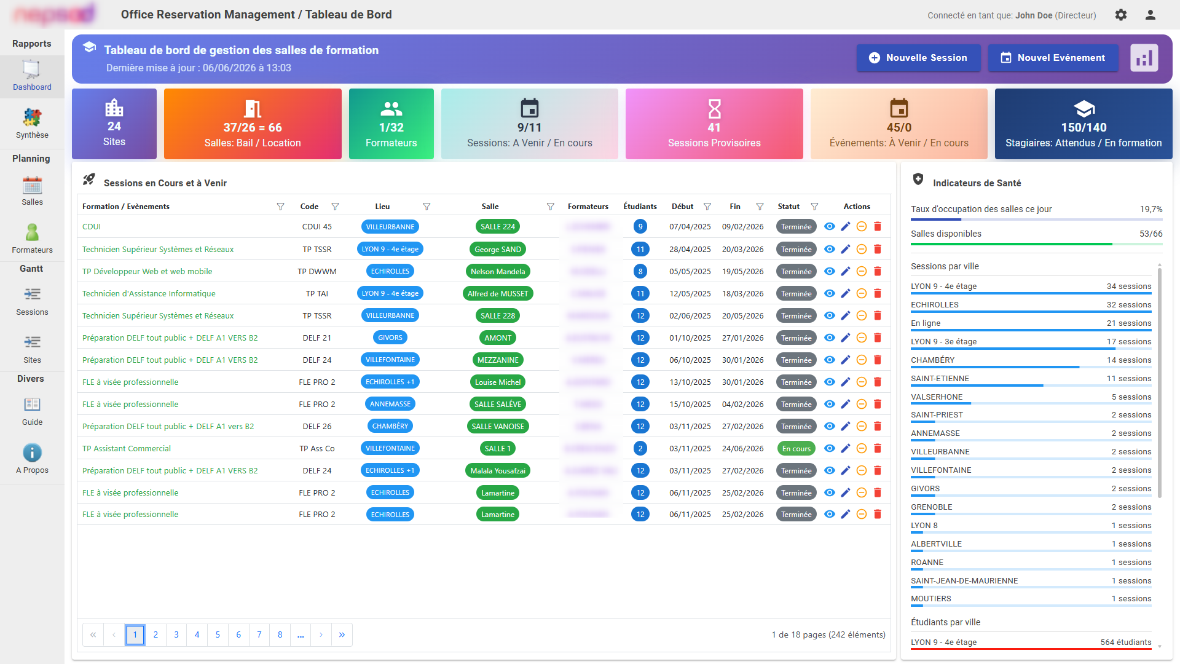View the CDUI session with eye icon
This screenshot has height=664, width=1180.
[830, 226]
